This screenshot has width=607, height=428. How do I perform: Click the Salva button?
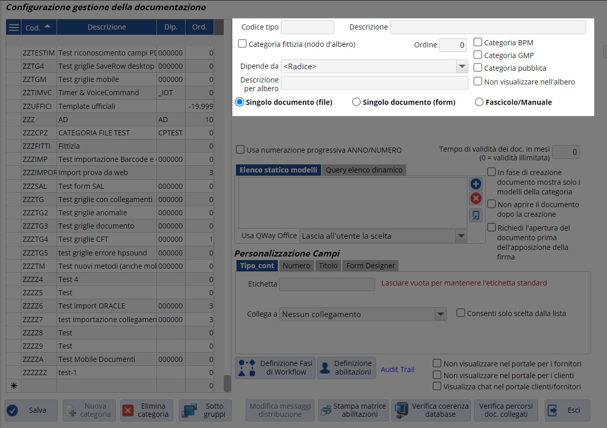point(31,410)
